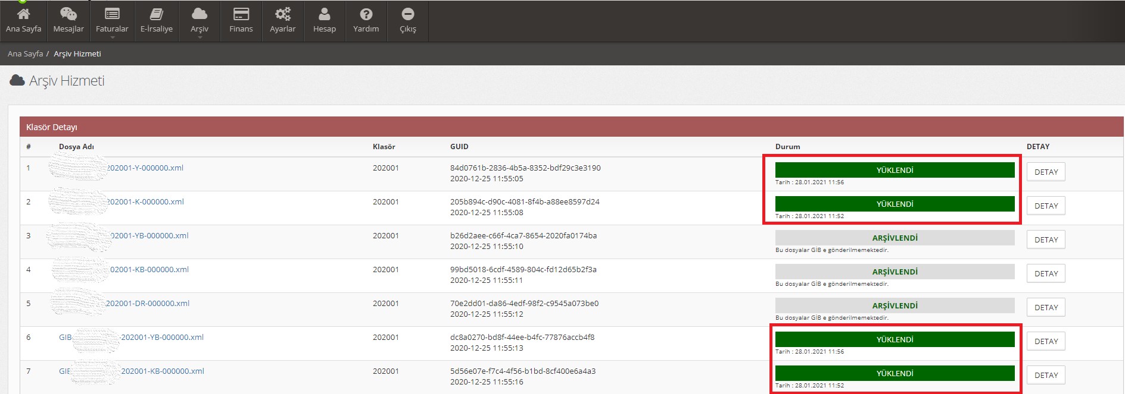Go to Ana Sayfa breadcrumb link
The width and height of the screenshot is (1125, 394).
tap(25, 53)
